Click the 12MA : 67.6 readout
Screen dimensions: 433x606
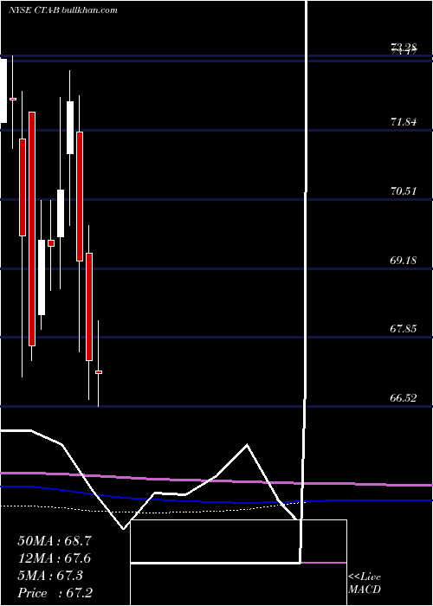click(x=55, y=558)
